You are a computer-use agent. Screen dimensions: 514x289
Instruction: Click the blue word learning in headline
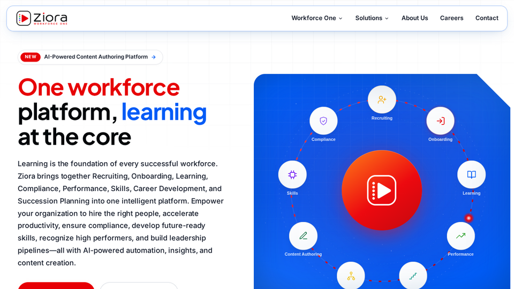[164, 112]
